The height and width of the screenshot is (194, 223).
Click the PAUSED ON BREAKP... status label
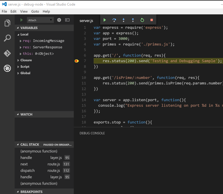pyautogui.click(x=57, y=145)
